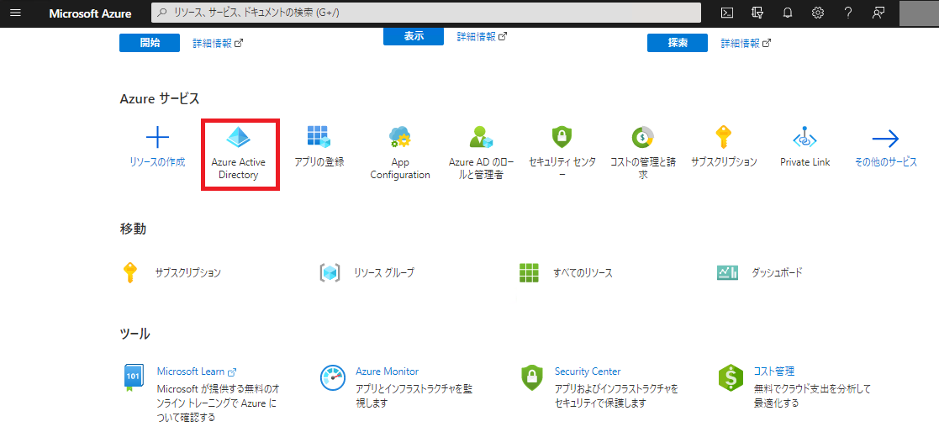The width and height of the screenshot is (939, 432).
Task: Open the Azure Monitor link
Action: [387, 371]
